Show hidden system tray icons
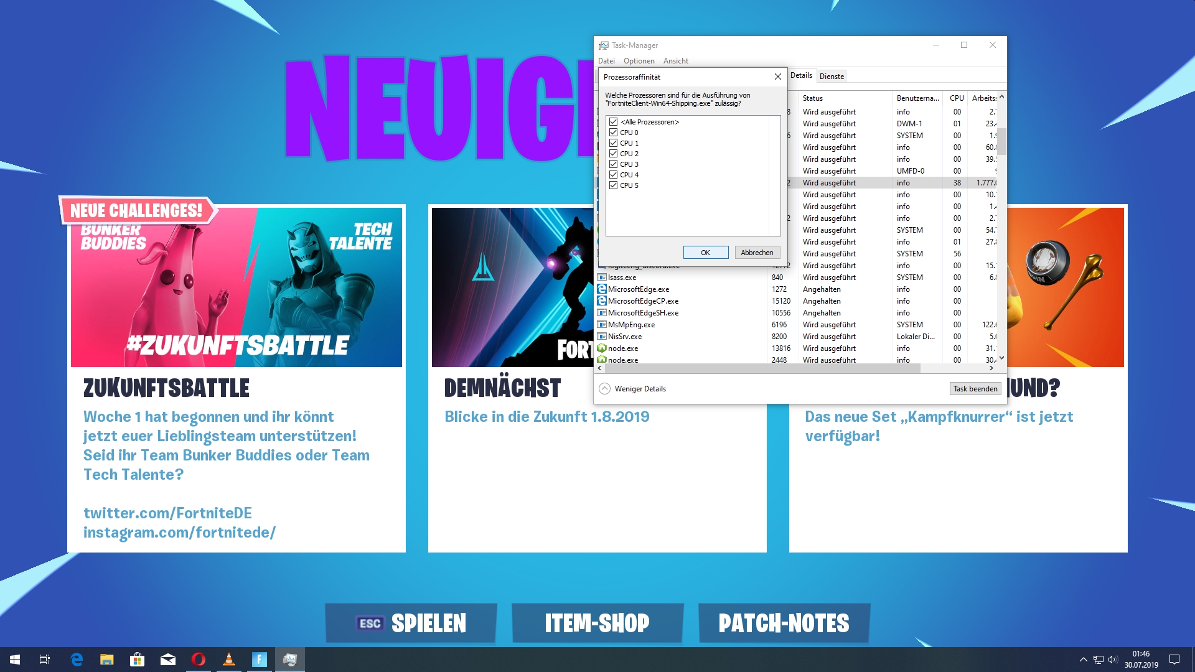 click(1083, 660)
